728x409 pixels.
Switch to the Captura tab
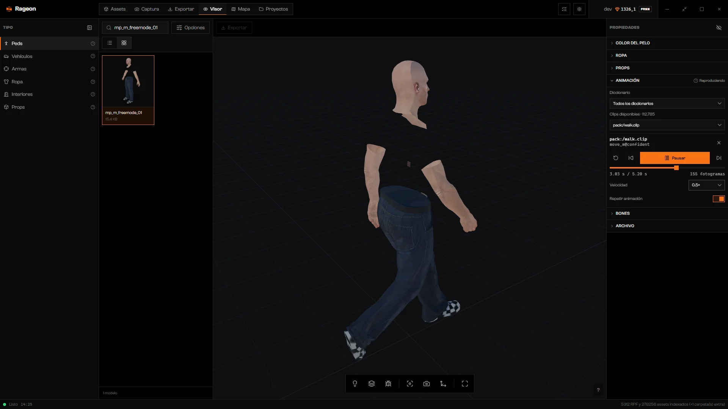tap(147, 9)
